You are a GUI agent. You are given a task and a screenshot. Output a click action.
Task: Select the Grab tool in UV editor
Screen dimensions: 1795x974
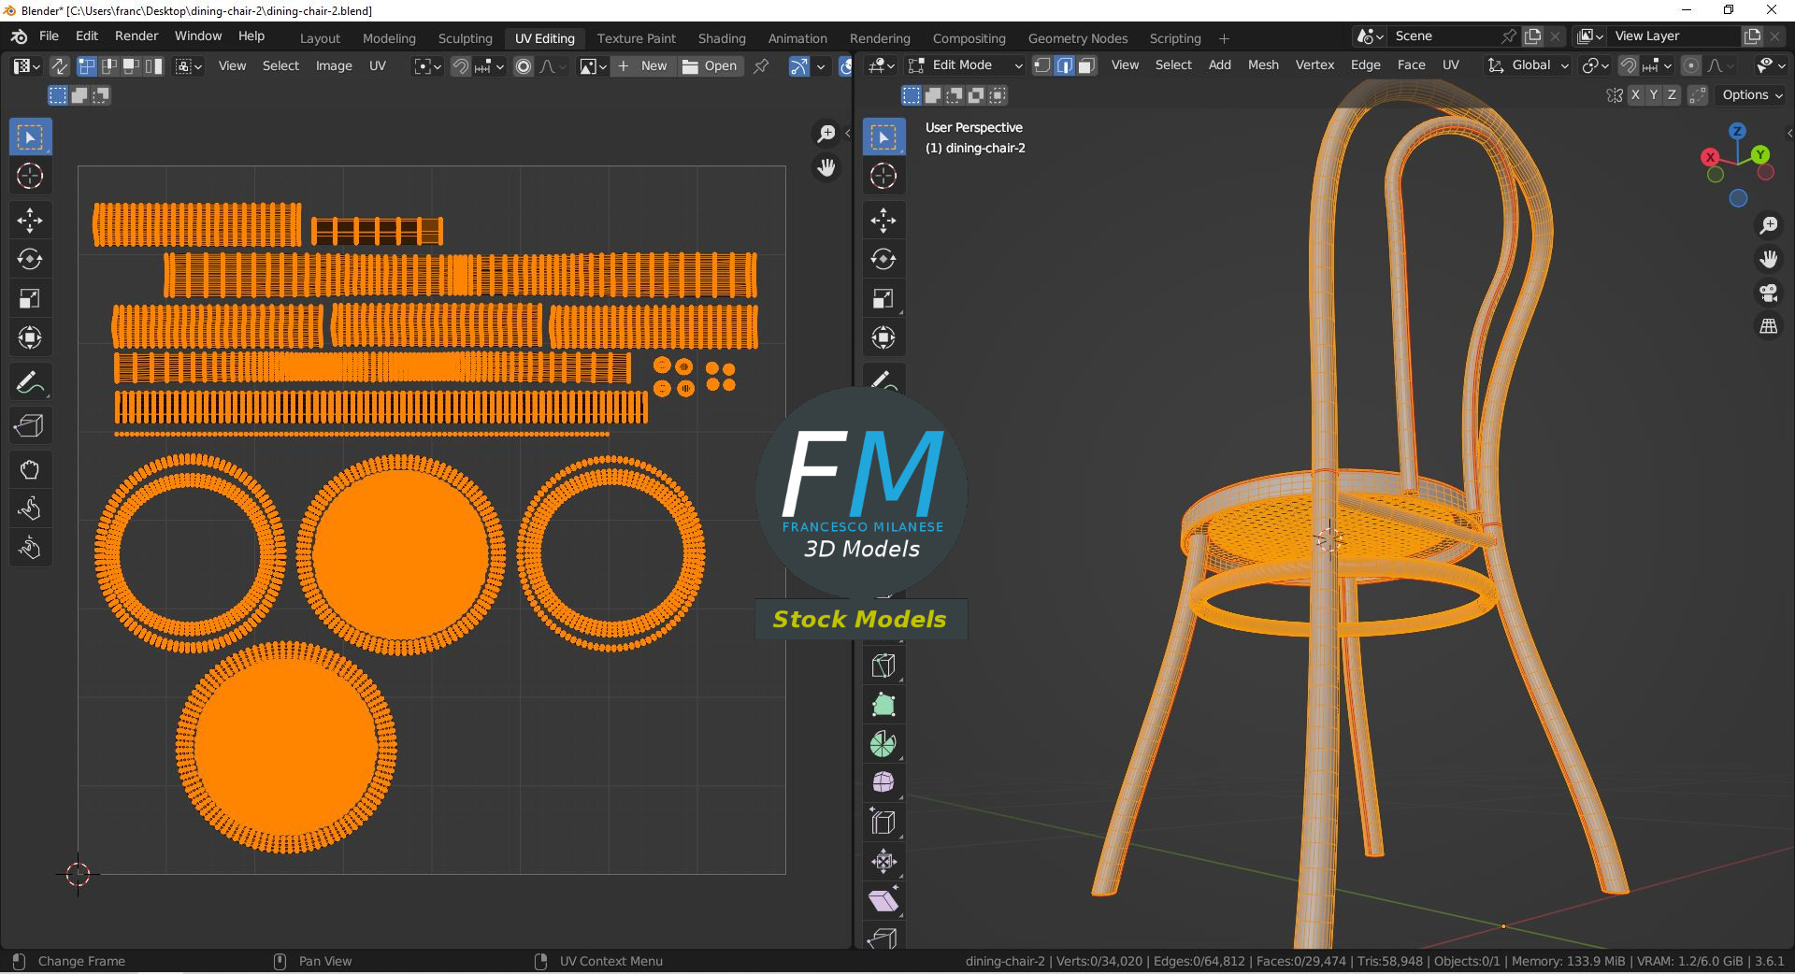point(30,469)
